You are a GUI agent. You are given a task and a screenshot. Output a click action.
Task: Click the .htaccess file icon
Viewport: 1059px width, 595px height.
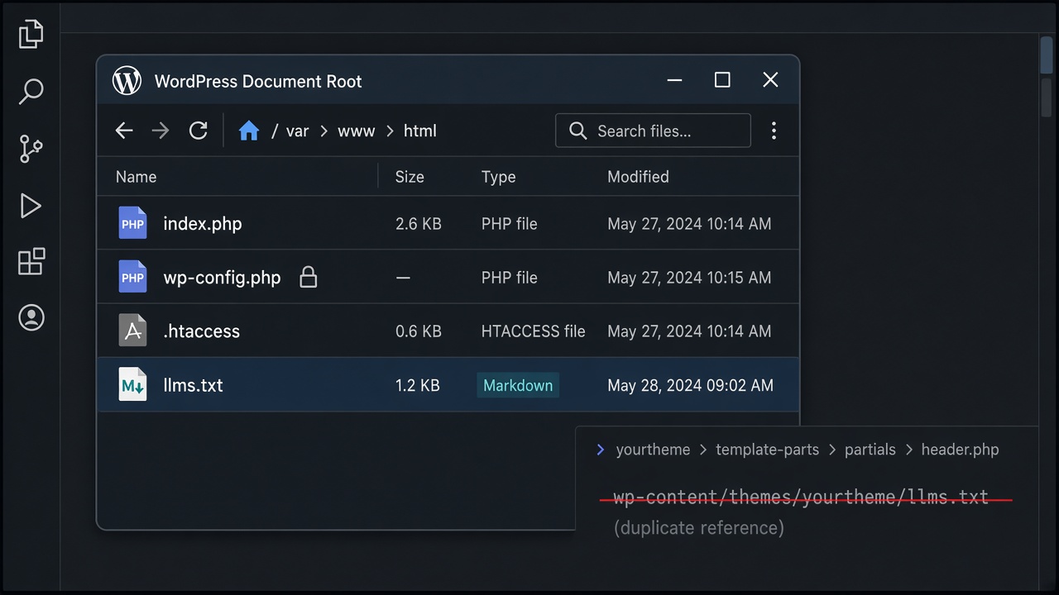[132, 331]
